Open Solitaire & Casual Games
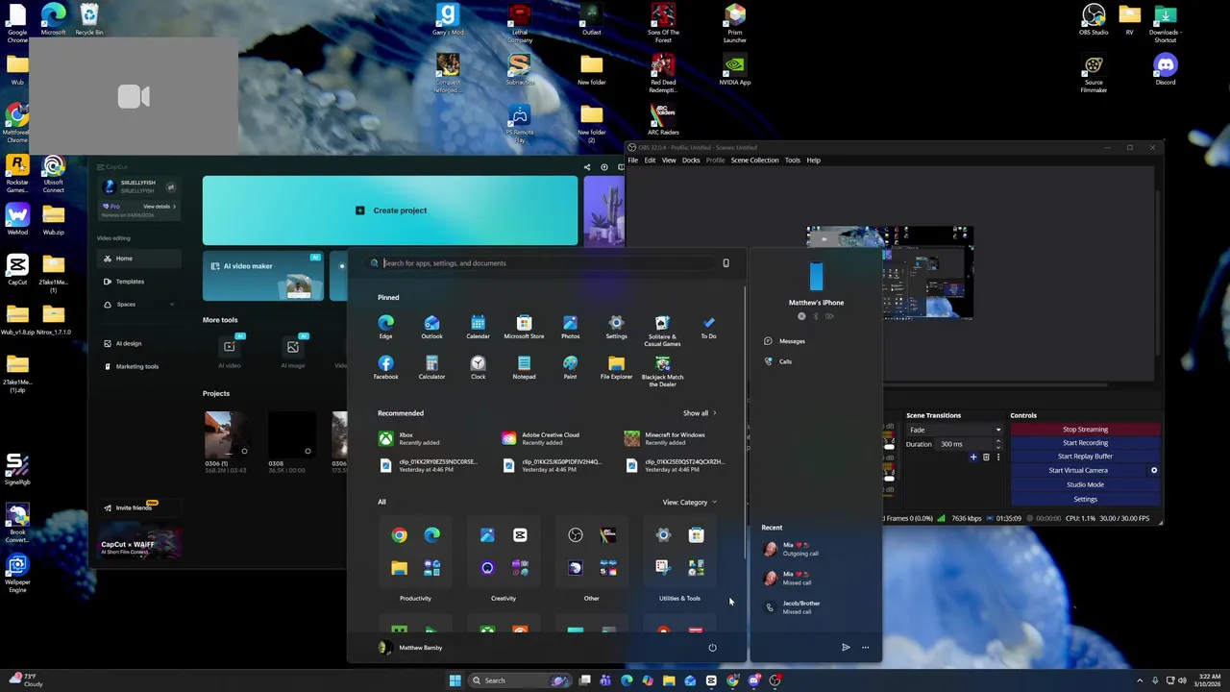1230x692 pixels. pos(662,331)
